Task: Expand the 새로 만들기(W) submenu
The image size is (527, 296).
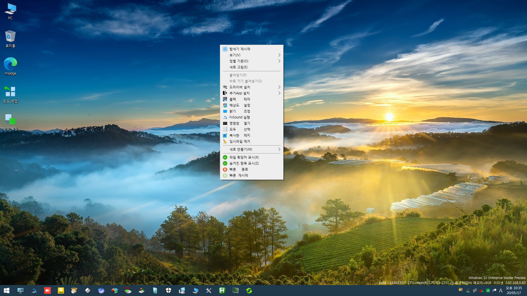Action: 252,149
